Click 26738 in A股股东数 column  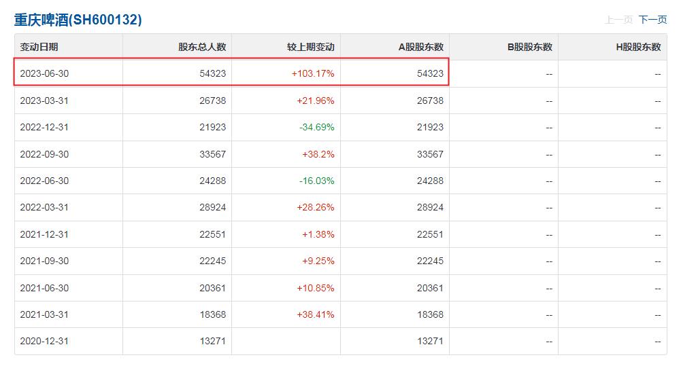tap(431, 100)
